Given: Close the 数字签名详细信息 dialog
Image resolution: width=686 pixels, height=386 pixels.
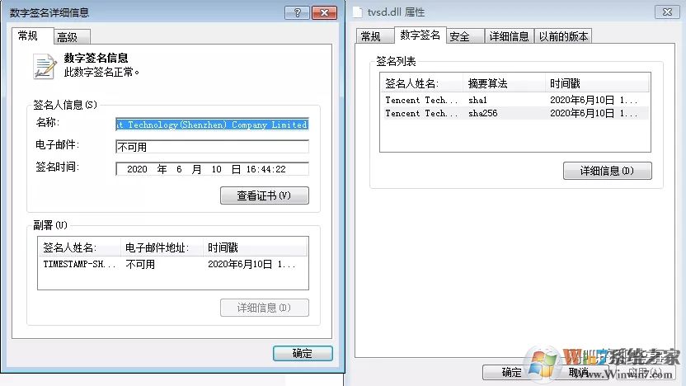Looking at the screenshot, I should click(324, 12).
